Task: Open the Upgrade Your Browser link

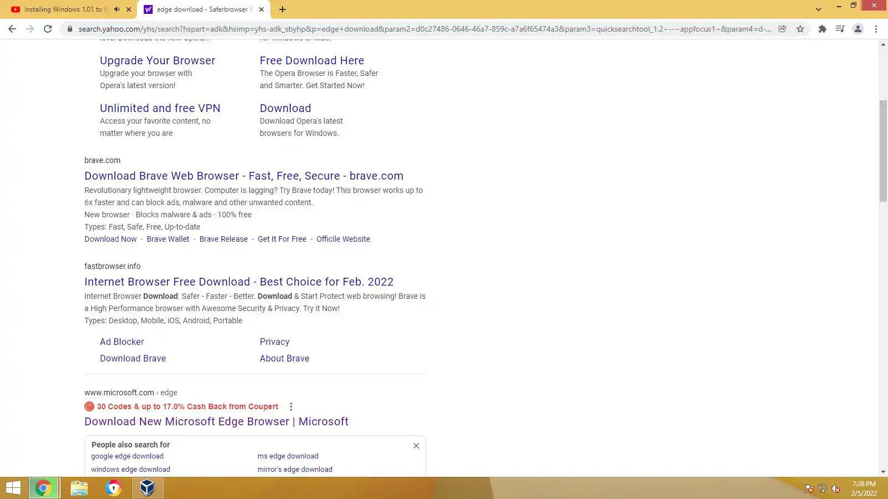Action: pyautogui.click(x=158, y=60)
